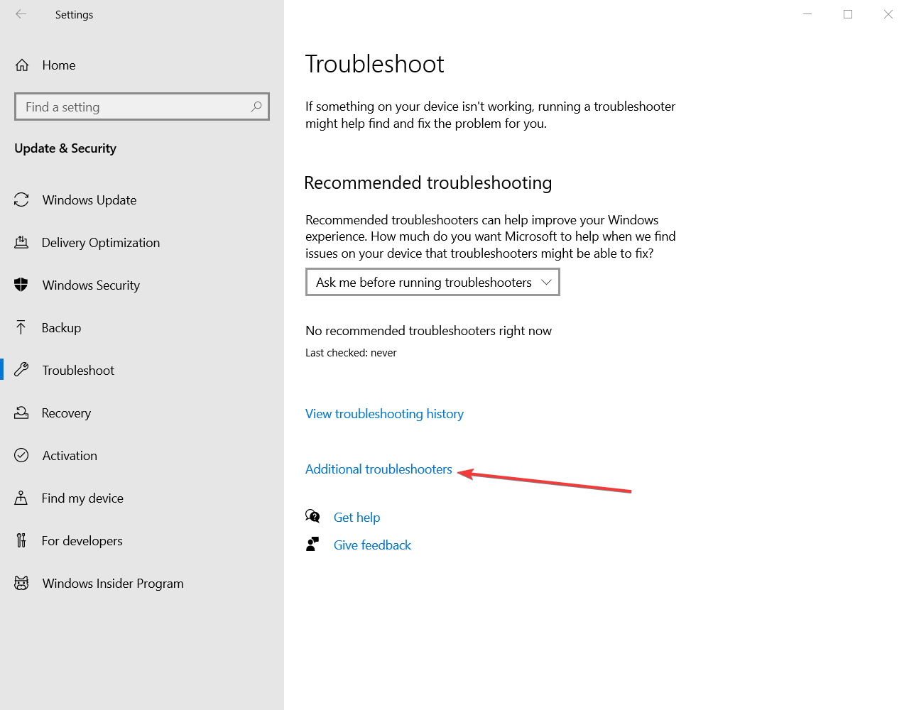Click the Troubleshoot wrench icon
The height and width of the screenshot is (710, 909).
[x=21, y=370]
